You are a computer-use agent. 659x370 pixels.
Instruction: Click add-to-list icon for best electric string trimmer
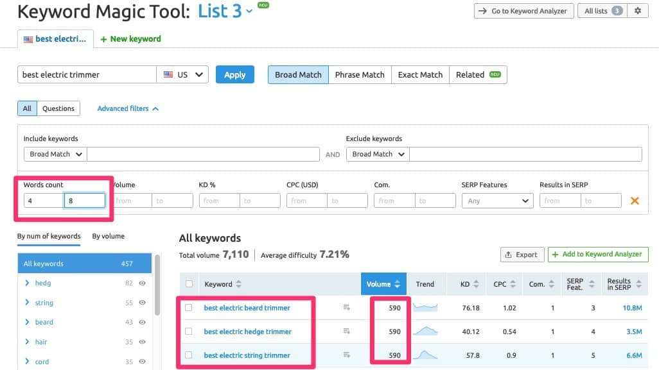[346, 355]
